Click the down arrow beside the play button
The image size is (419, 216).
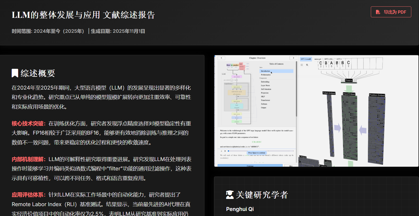(221, 151)
